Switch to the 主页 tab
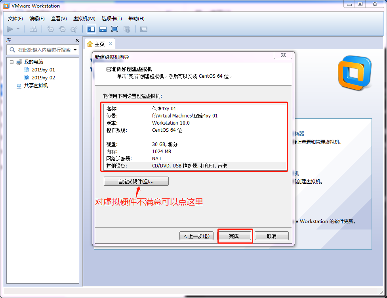387x298 pixels. pos(100,44)
